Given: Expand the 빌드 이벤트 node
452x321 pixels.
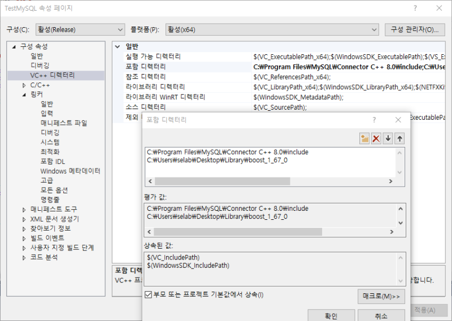Looking at the screenshot, I should (x=24, y=238).
